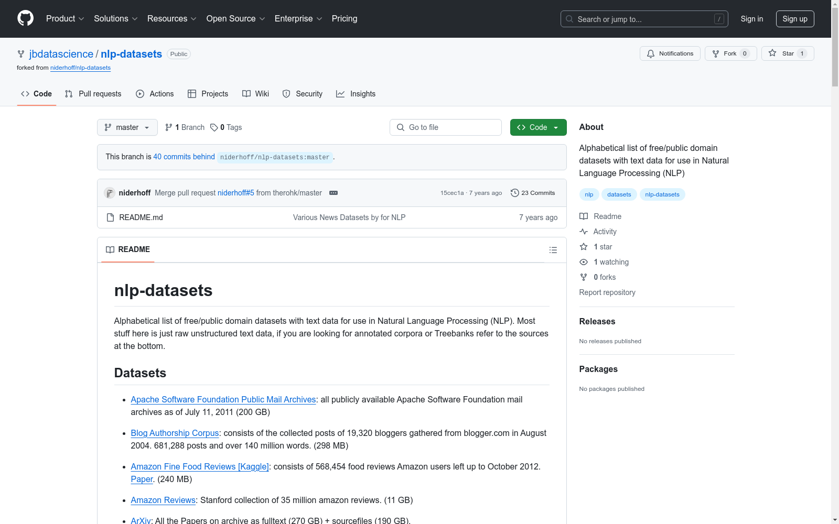Open the green Code dropdown button
Viewport: 839px width, 524px height.
coord(539,127)
